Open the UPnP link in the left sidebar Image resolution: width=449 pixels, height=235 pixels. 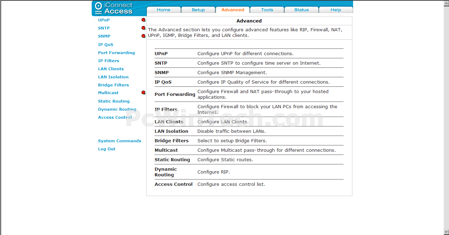[x=104, y=20]
